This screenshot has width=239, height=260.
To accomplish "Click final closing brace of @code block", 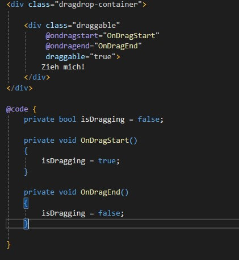I will coord(9,245).
